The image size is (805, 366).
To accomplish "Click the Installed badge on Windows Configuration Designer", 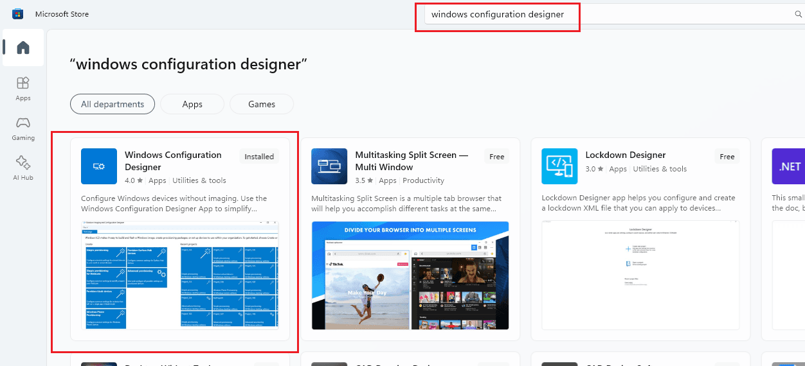I will (x=260, y=157).
